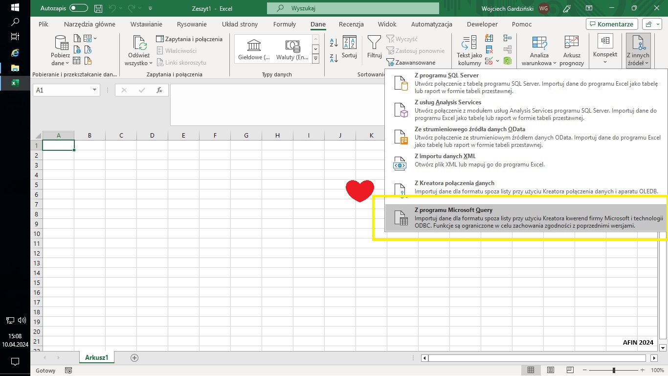
Task: Open the Pobierz dane (Get Data) button
Action: [x=61, y=51]
